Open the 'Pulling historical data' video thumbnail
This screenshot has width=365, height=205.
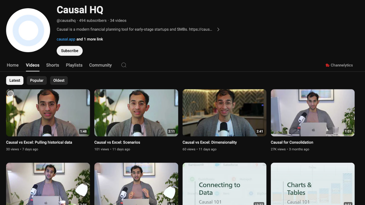coord(48,113)
